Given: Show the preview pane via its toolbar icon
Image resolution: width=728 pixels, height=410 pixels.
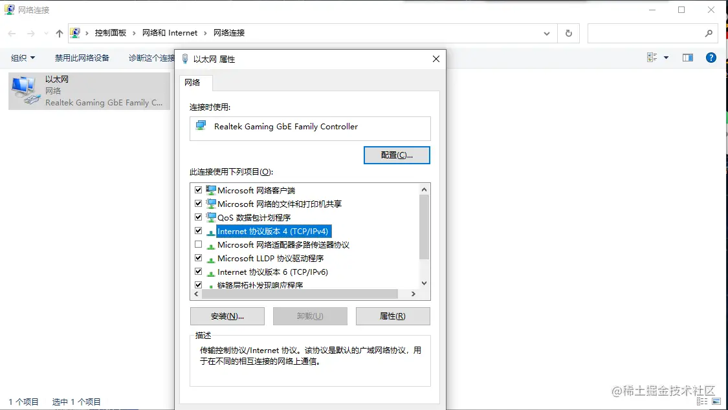Looking at the screenshot, I should click(x=687, y=57).
